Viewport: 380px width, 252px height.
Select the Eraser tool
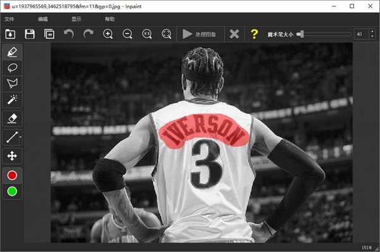click(12, 118)
